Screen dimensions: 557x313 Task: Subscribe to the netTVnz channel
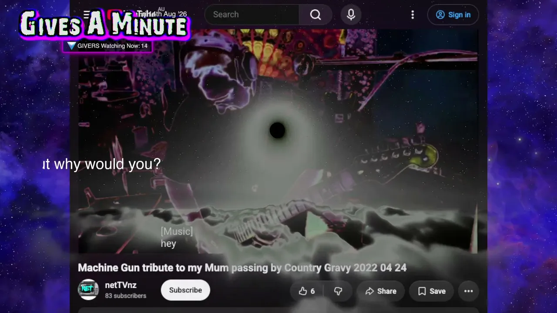point(185,290)
